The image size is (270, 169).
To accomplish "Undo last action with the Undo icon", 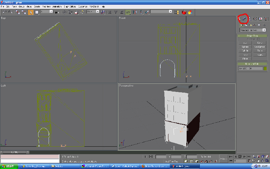I will click(4, 12).
